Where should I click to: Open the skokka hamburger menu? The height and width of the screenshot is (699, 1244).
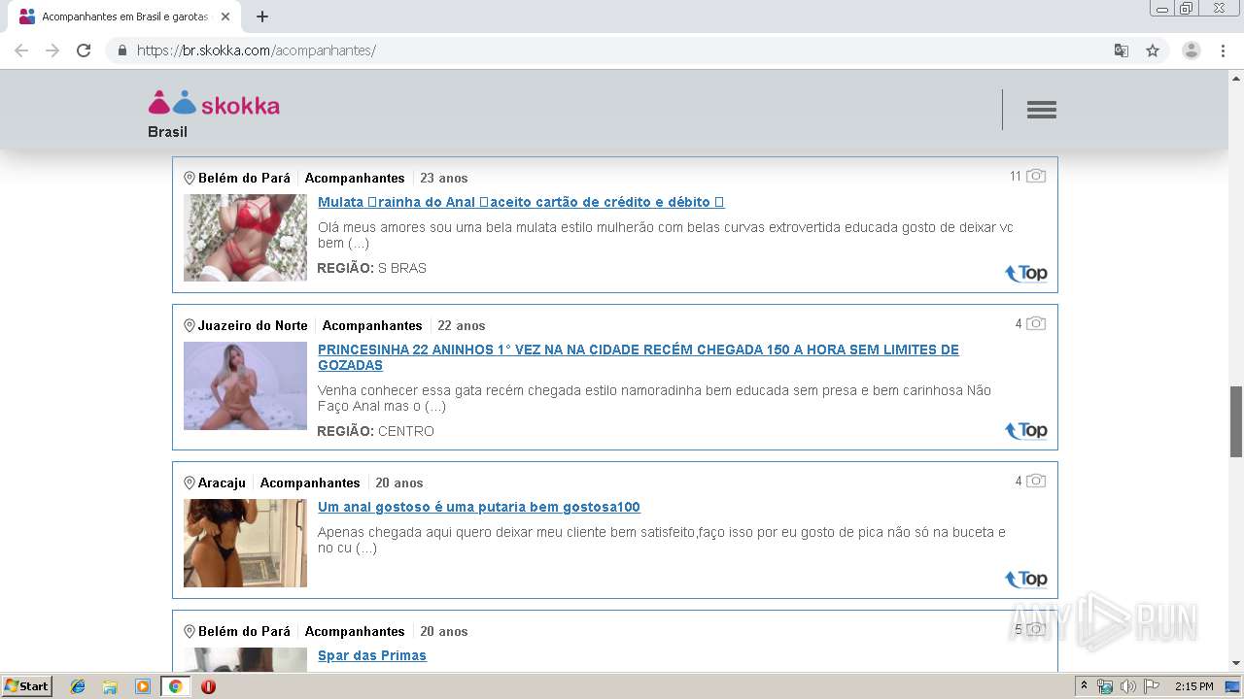(x=1042, y=110)
